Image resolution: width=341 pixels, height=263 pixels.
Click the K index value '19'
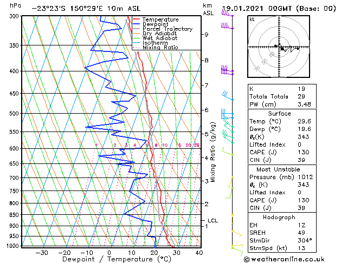(x=301, y=89)
